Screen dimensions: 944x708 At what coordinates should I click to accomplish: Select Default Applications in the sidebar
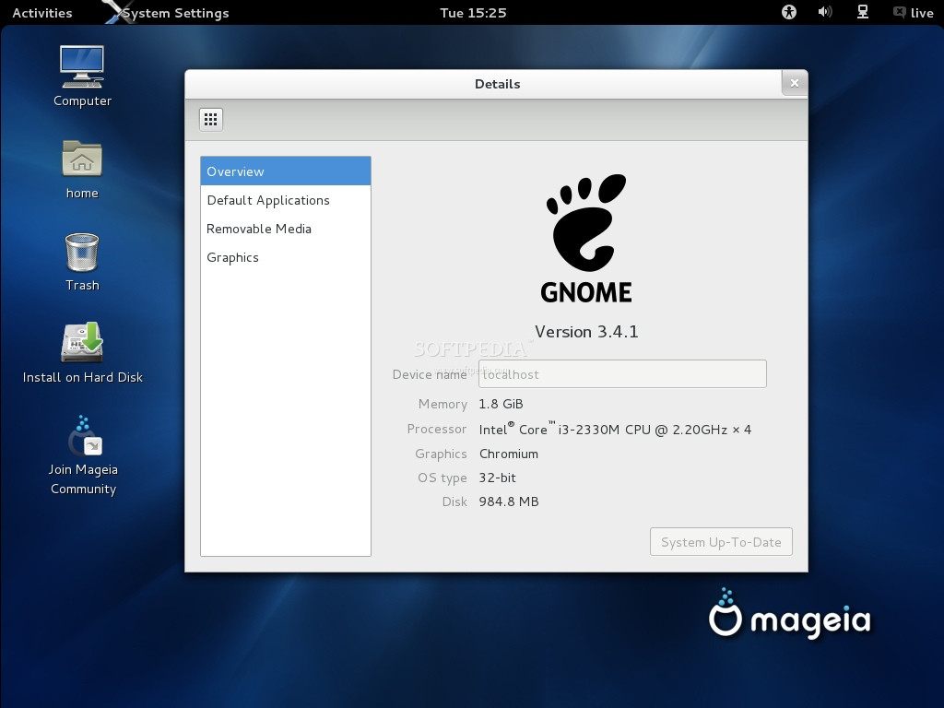286,200
